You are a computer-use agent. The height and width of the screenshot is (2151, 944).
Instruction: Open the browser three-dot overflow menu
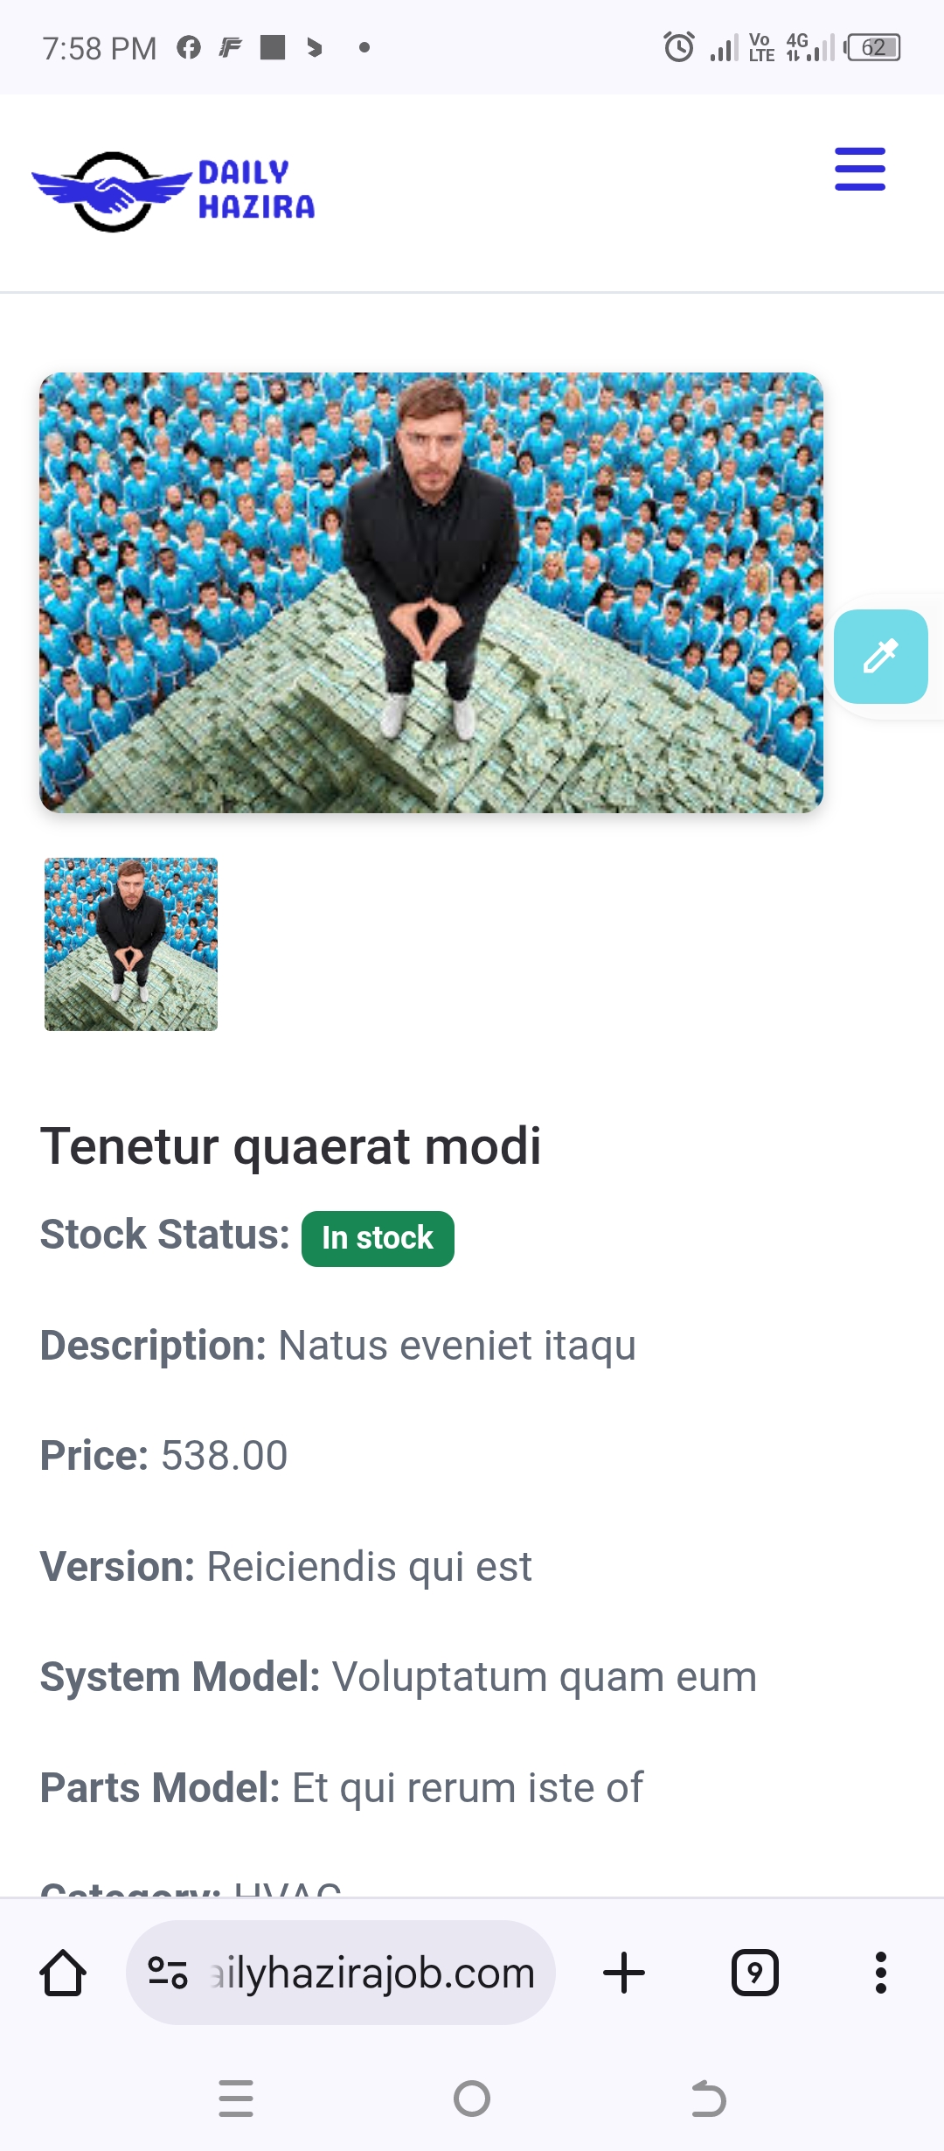(880, 1973)
